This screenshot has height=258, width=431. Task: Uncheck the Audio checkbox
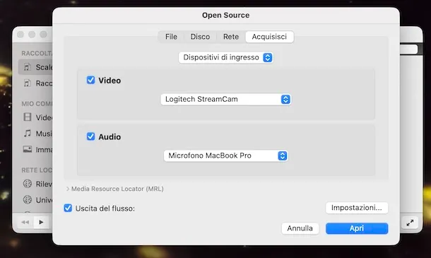click(90, 136)
